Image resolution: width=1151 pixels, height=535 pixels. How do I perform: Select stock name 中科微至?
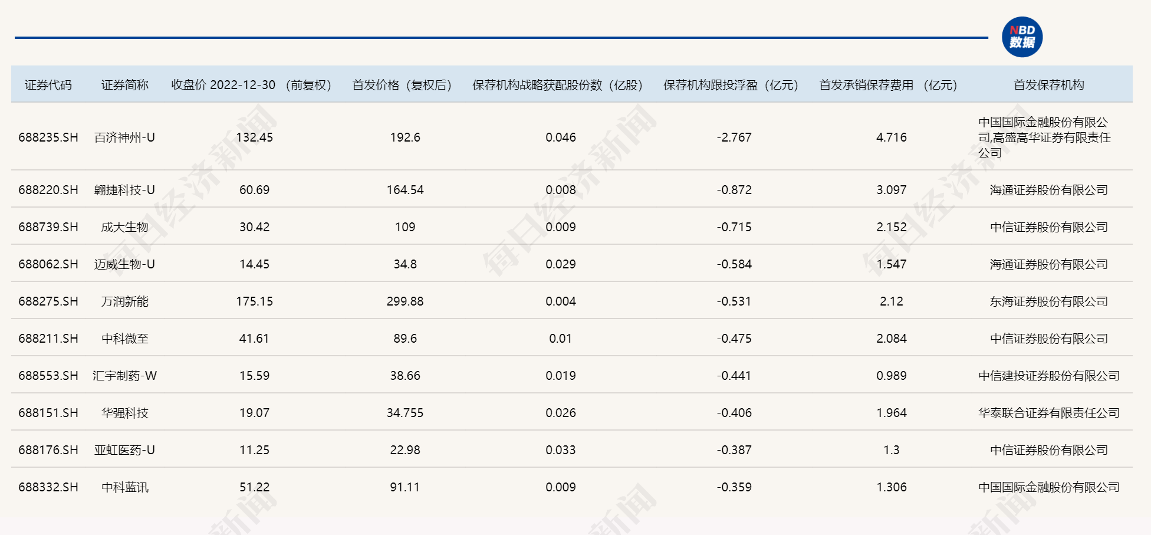(125, 339)
